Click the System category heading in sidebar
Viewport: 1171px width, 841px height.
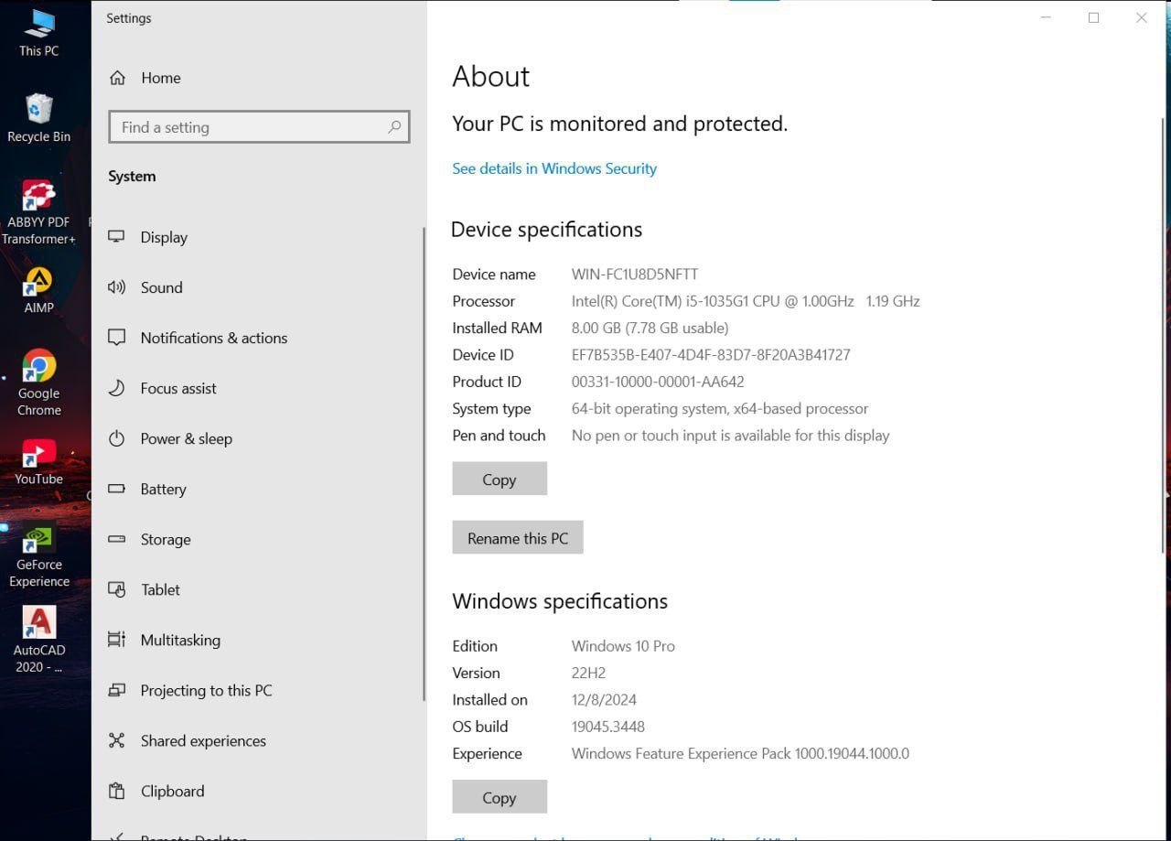132,176
